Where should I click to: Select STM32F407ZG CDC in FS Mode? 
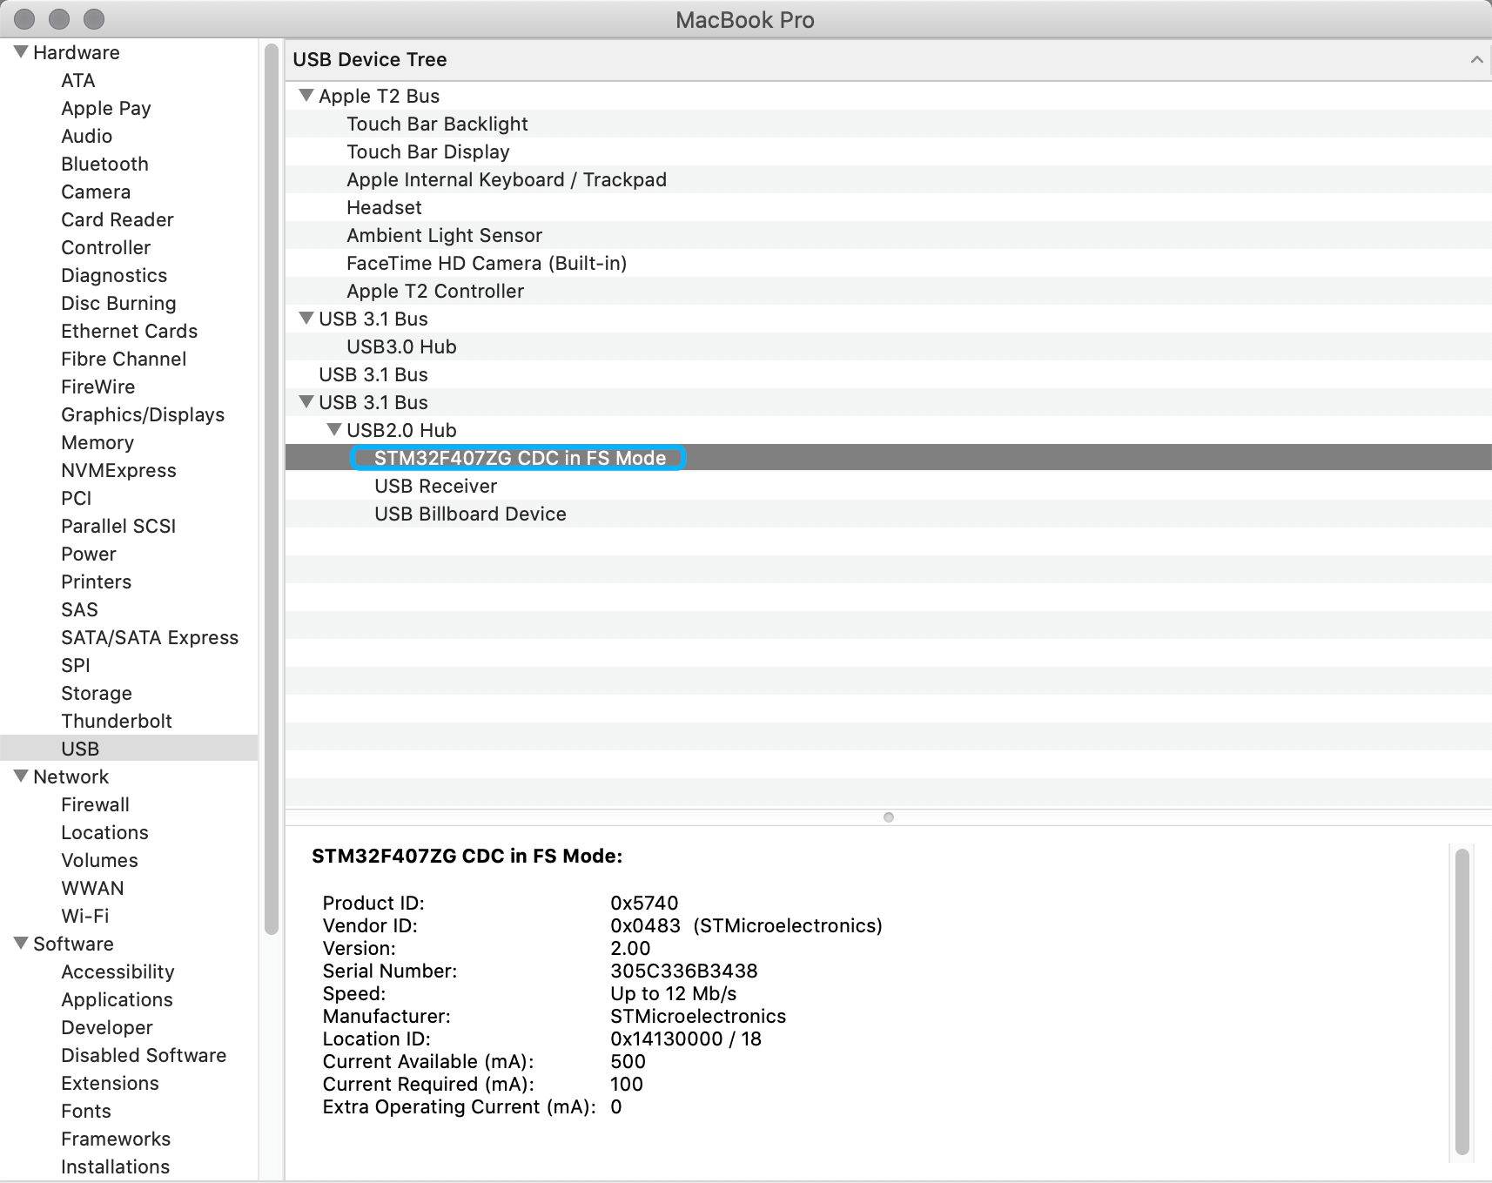tap(889, 458)
